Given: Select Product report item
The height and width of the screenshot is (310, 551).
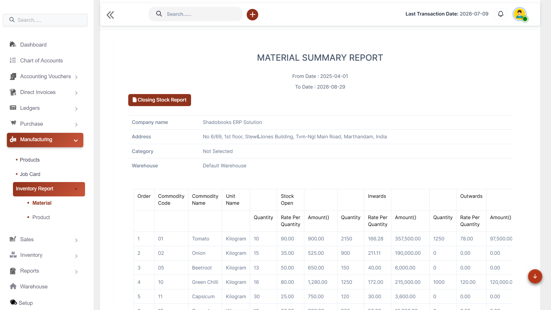Looking at the screenshot, I should (x=41, y=217).
